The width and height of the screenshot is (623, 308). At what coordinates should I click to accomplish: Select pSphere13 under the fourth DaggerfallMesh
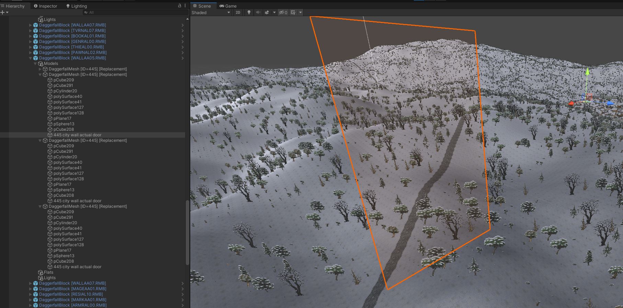tap(64, 256)
